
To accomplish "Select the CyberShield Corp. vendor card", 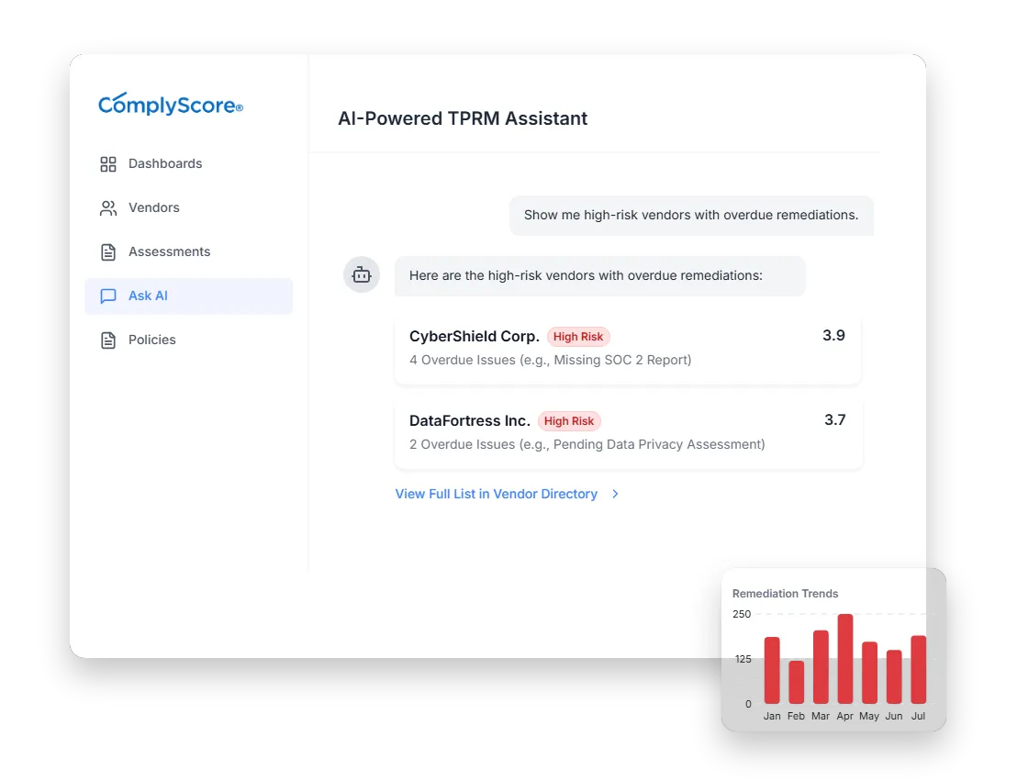I will [x=628, y=347].
